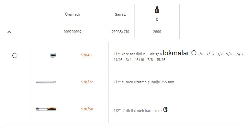Collapse the 009200919 product row chevron
The width and height of the screenshot is (247, 128).
[x=9, y=32]
